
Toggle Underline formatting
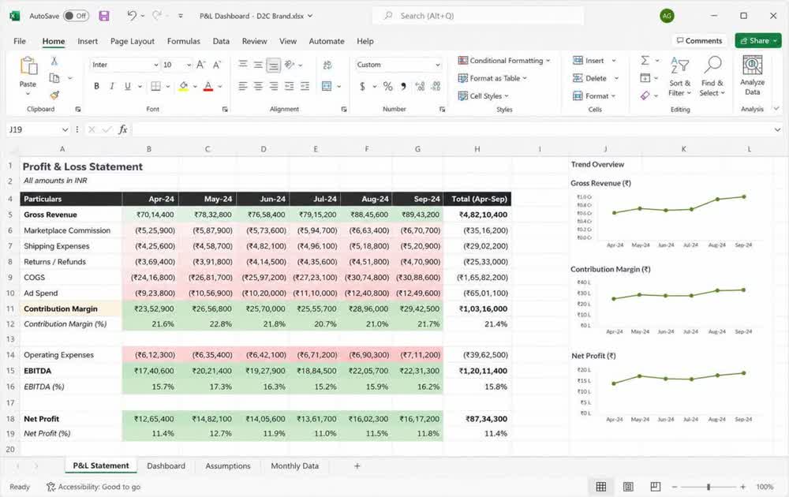(x=127, y=86)
